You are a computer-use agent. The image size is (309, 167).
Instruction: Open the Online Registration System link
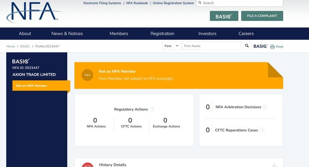click(x=173, y=3)
